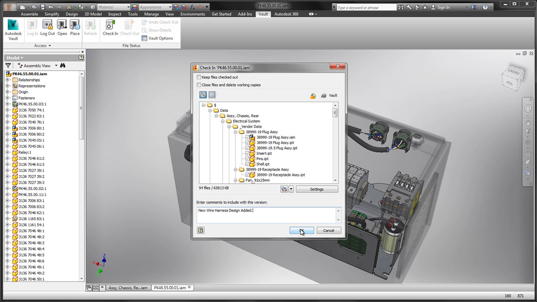Open the Assemble ribbon tab
Image resolution: width=537 pixels, height=302 pixels.
[x=29, y=14]
